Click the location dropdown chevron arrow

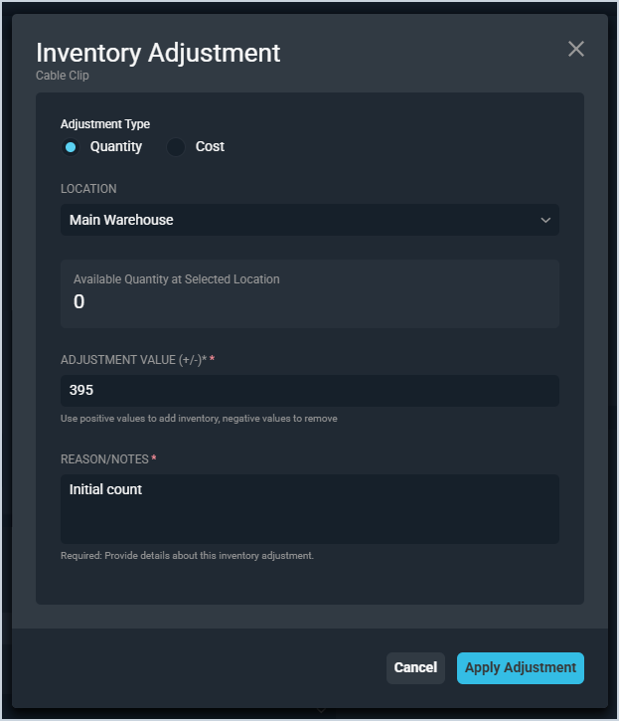click(x=545, y=220)
